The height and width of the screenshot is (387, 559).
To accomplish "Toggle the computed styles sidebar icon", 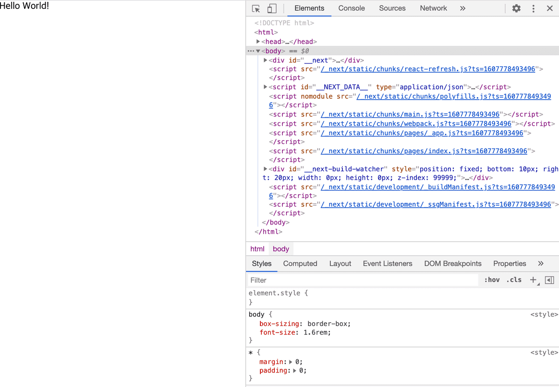I will tap(549, 280).
